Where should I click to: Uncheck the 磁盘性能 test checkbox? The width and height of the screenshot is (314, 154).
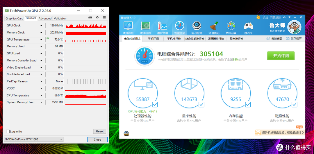(x=294, y=104)
